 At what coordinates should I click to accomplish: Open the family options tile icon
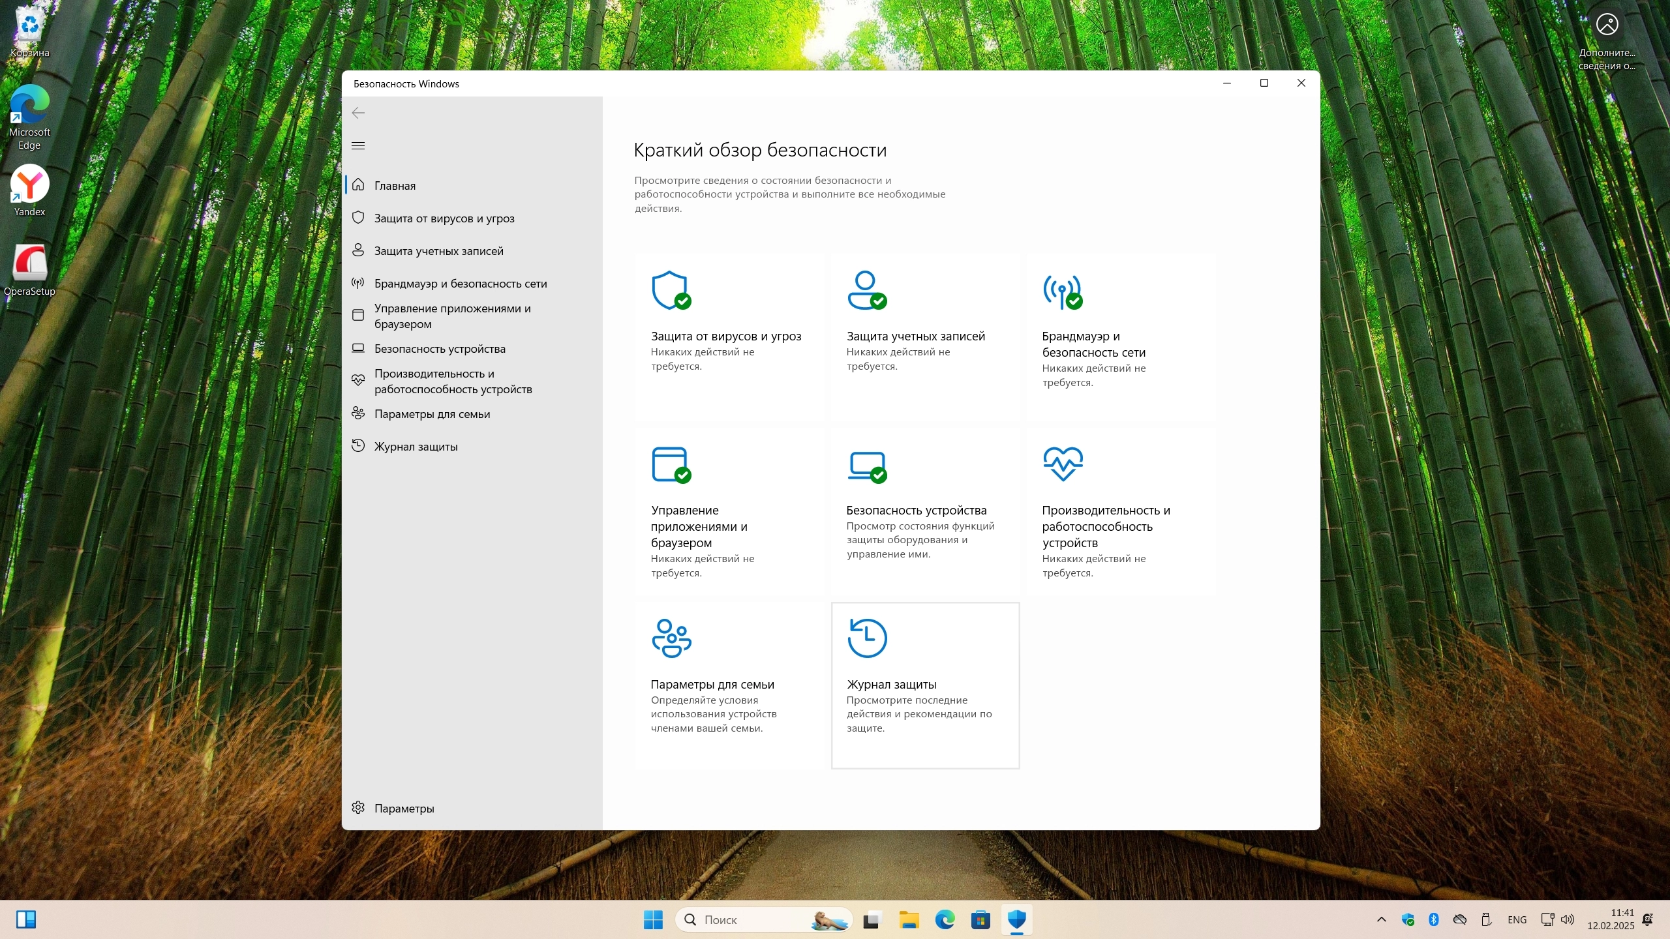pos(671,638)
